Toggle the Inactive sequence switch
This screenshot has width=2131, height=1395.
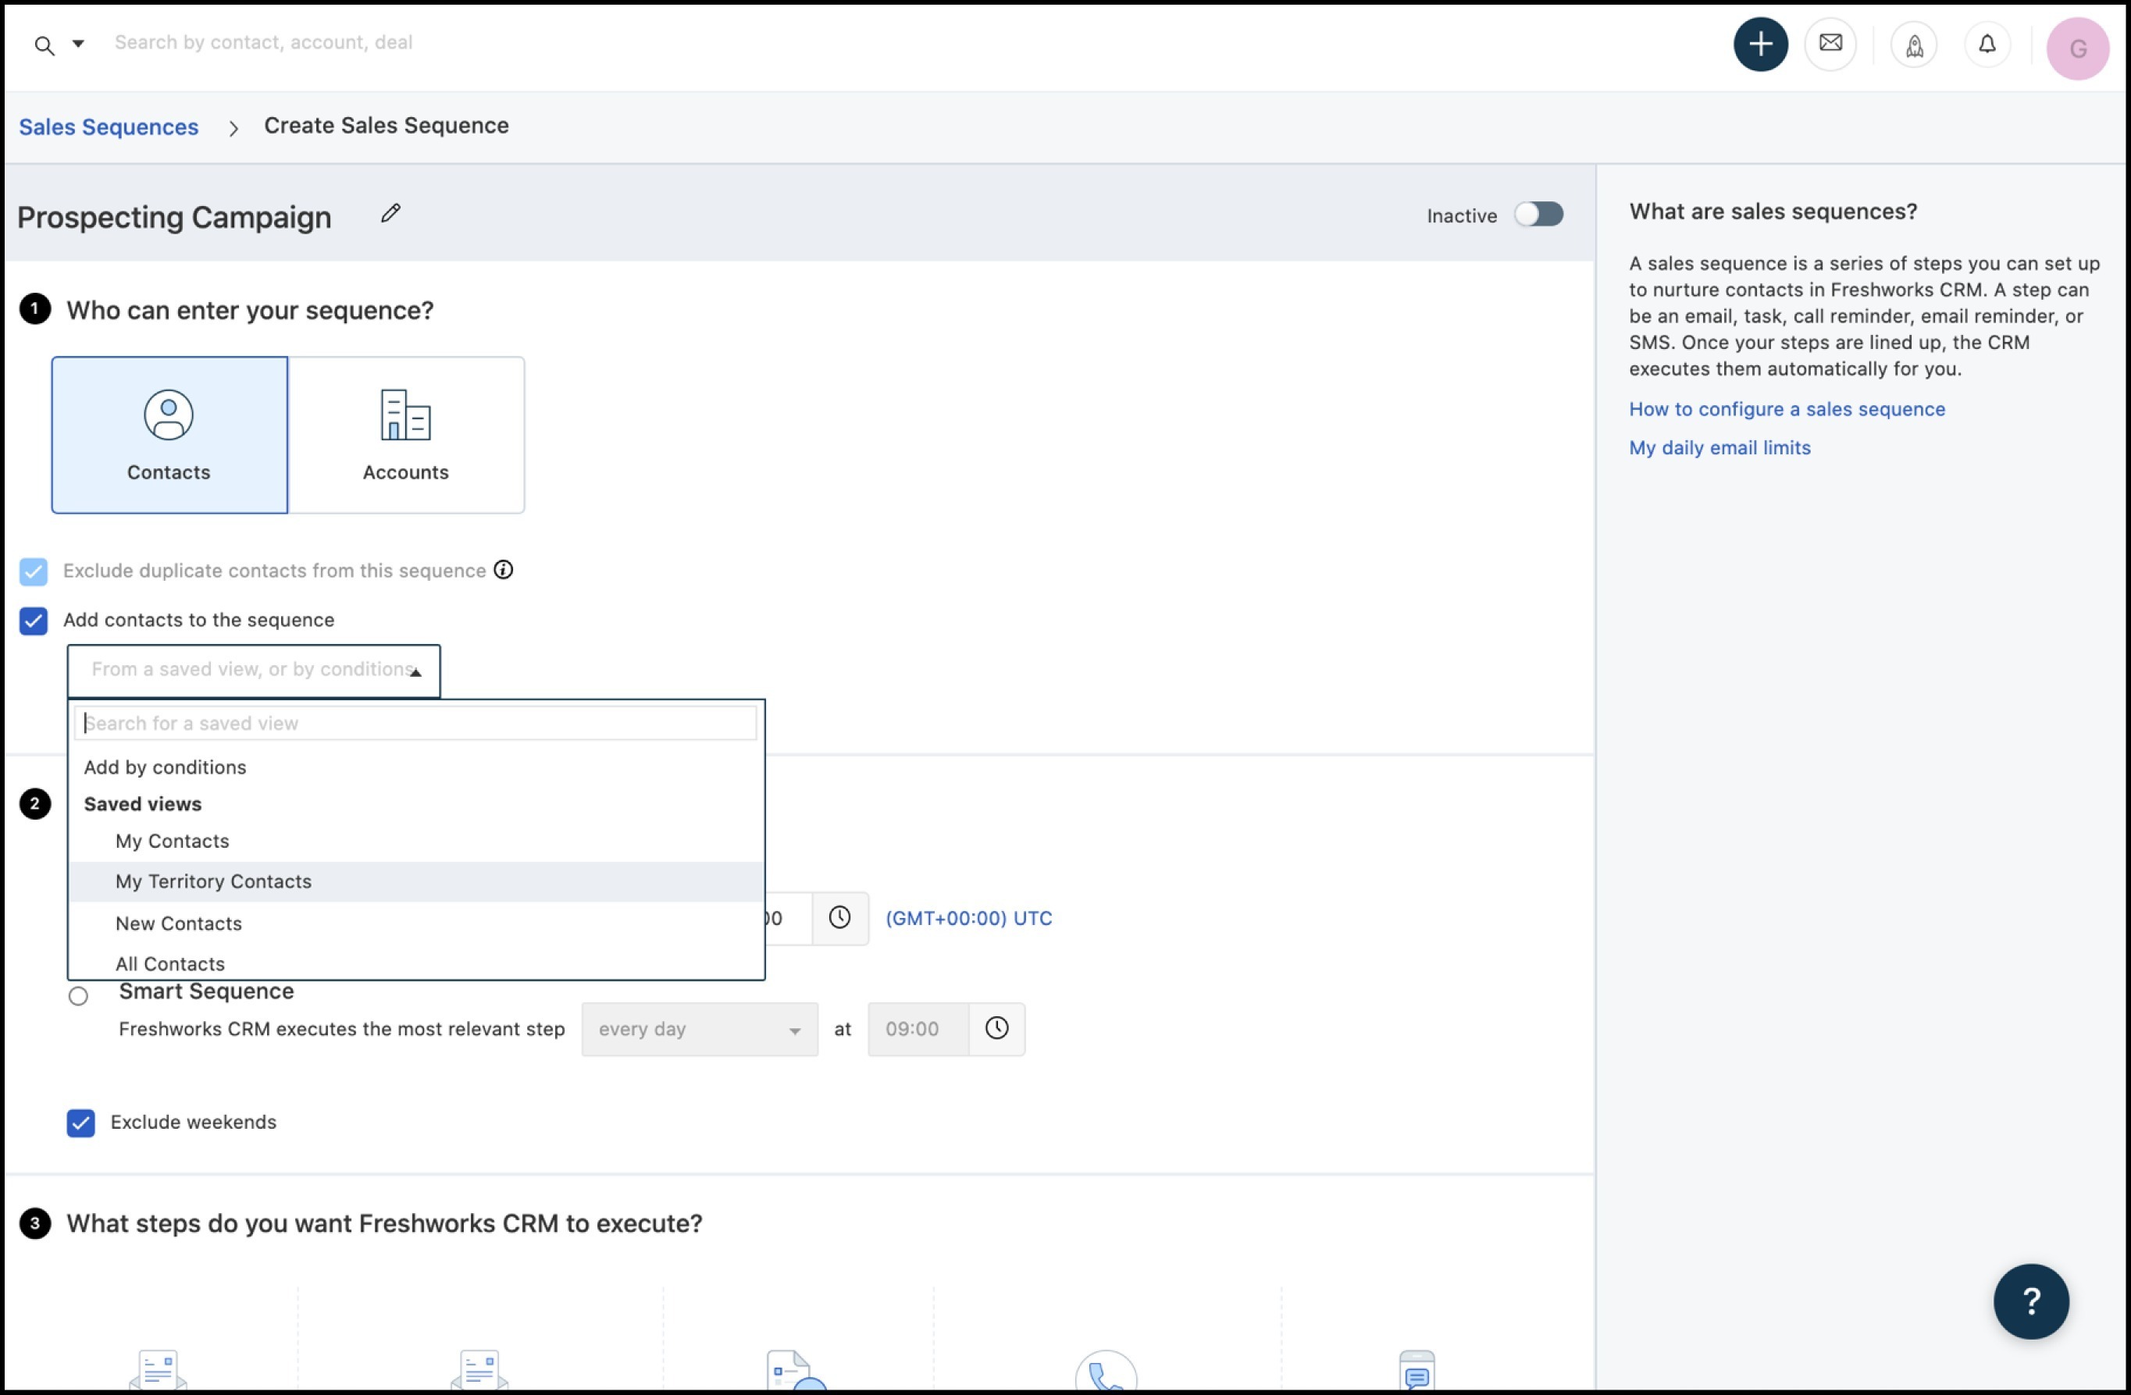click(1538, 215)
